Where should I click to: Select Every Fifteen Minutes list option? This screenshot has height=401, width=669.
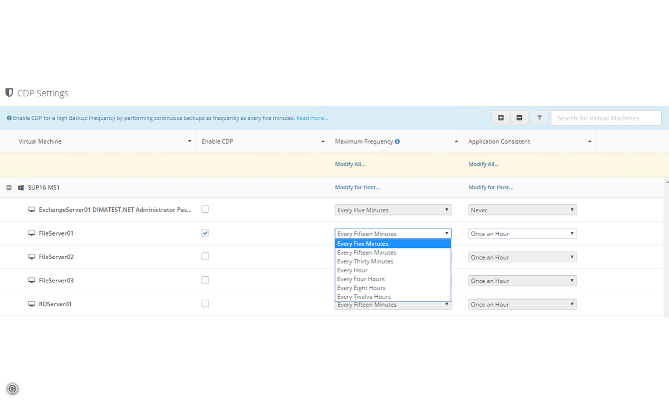coord(393,253)
